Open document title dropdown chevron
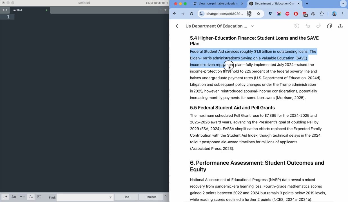 click(x=253, y=26)
